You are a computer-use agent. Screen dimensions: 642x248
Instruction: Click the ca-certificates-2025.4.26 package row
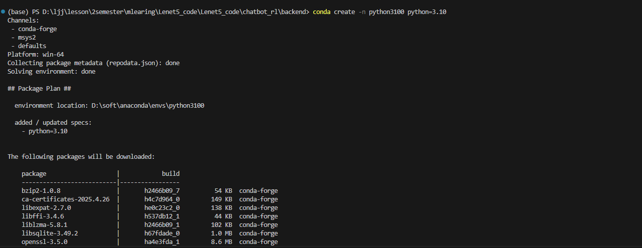point(66,199)
